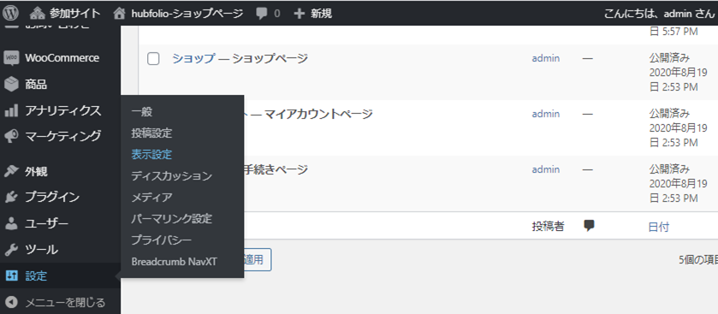Click 参加サイト in the admin bar
The height and width of the screenshot is (314, 718).
(74, 14)
